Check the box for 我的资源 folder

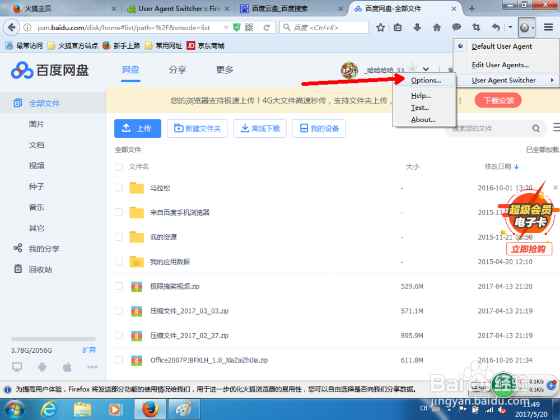tap(119, 237)
